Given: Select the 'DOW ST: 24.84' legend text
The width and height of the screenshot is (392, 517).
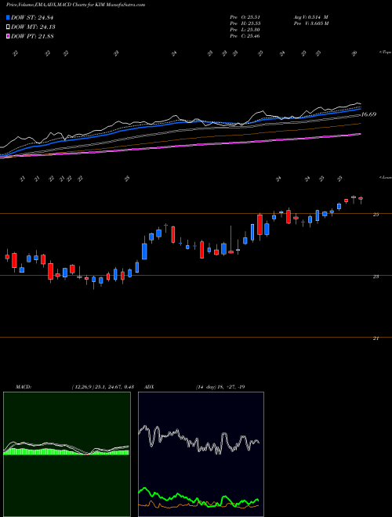Looking at the screenshot, I should coord(32,18).
